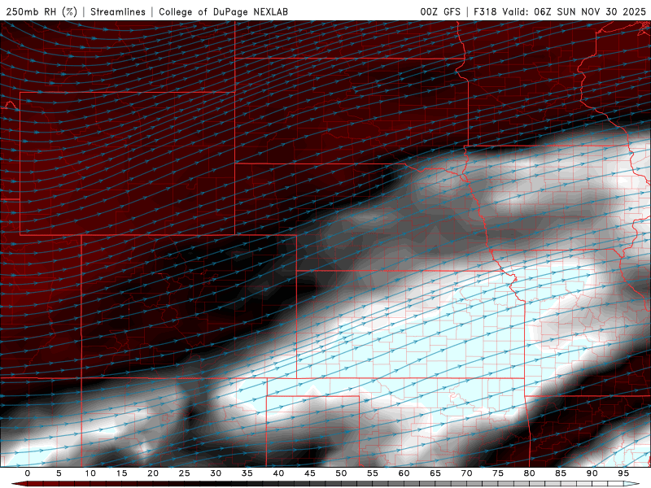Screen dimensions: 651x488
Task: Select the "Streamlines" header label
Action: [118, 11]
